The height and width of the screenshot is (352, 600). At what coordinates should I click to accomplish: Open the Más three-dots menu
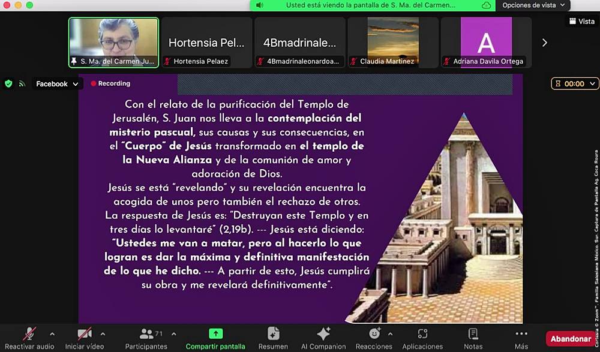click(521, 333)
